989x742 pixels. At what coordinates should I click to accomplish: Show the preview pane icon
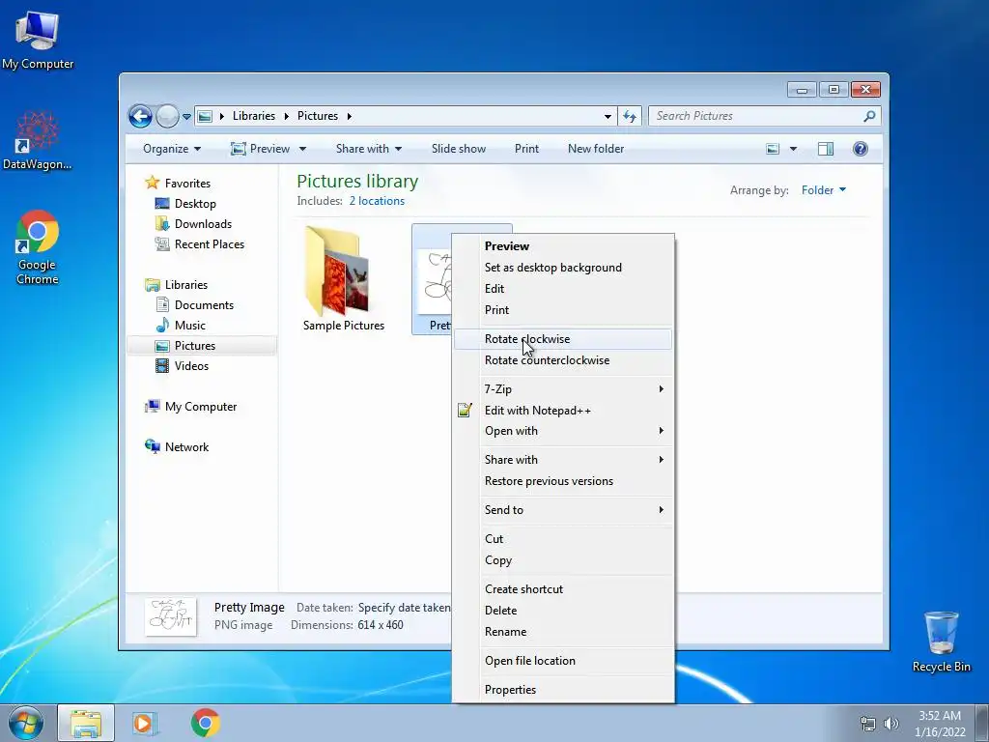tap(825, 149)
